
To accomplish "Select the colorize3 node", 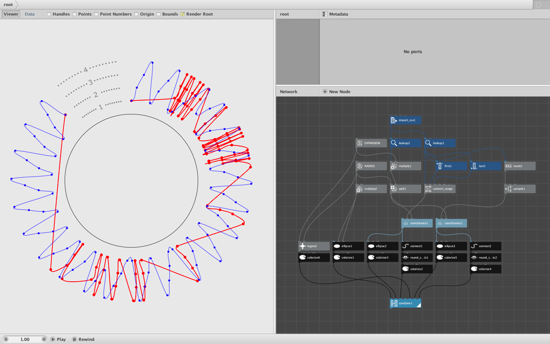I will point(383,258).
